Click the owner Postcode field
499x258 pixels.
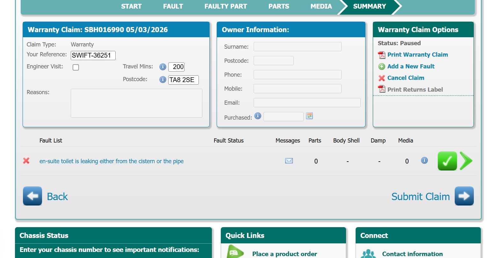click(x=274, y=61)
